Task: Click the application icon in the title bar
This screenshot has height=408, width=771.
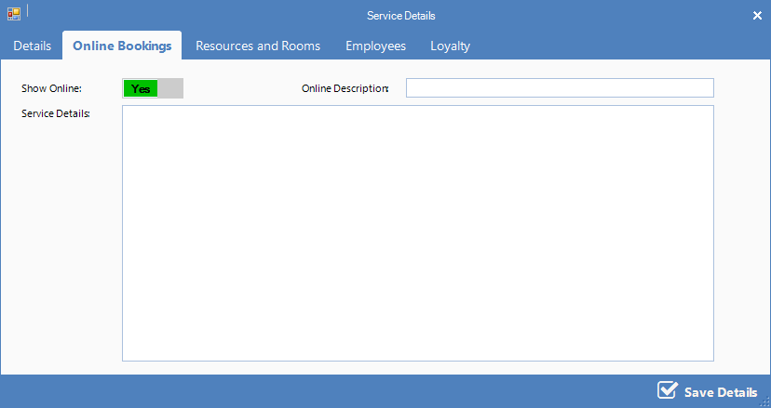Action: point(14,14)
